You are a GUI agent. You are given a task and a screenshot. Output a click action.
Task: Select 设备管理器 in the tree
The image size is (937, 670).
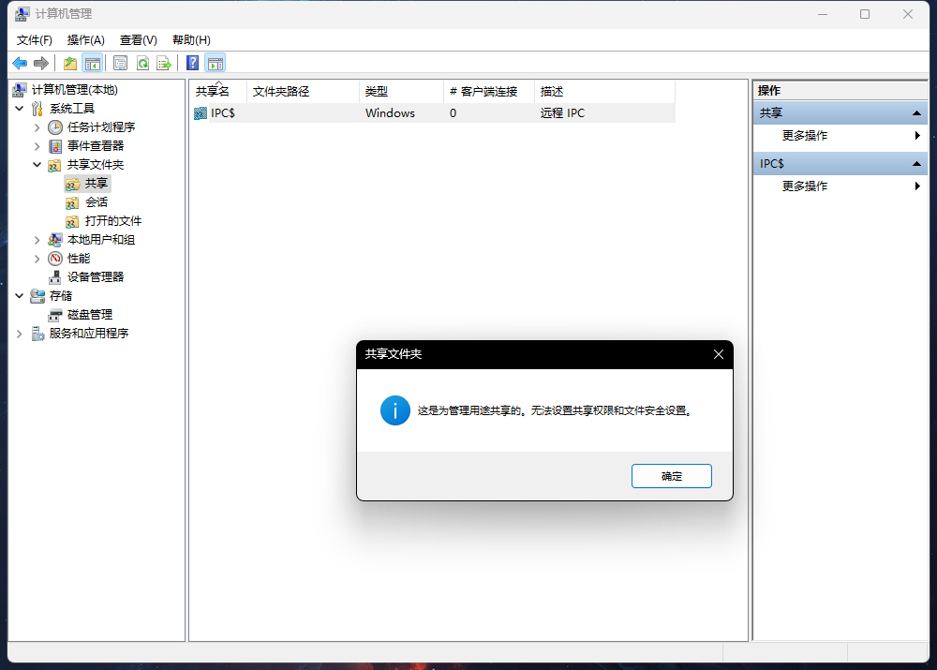pyautogui.click(x=95, y=277)
